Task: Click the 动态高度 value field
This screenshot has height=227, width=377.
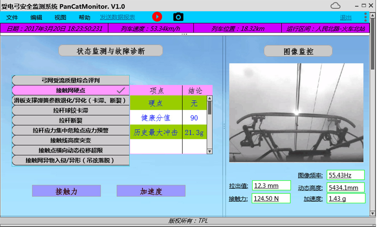Action: tap(345, 188)
